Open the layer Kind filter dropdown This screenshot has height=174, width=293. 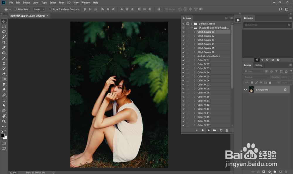point(253,72)
